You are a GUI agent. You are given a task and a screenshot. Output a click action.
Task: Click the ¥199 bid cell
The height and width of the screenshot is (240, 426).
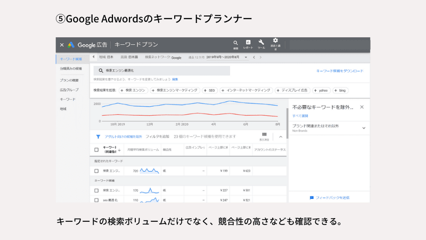224,171
